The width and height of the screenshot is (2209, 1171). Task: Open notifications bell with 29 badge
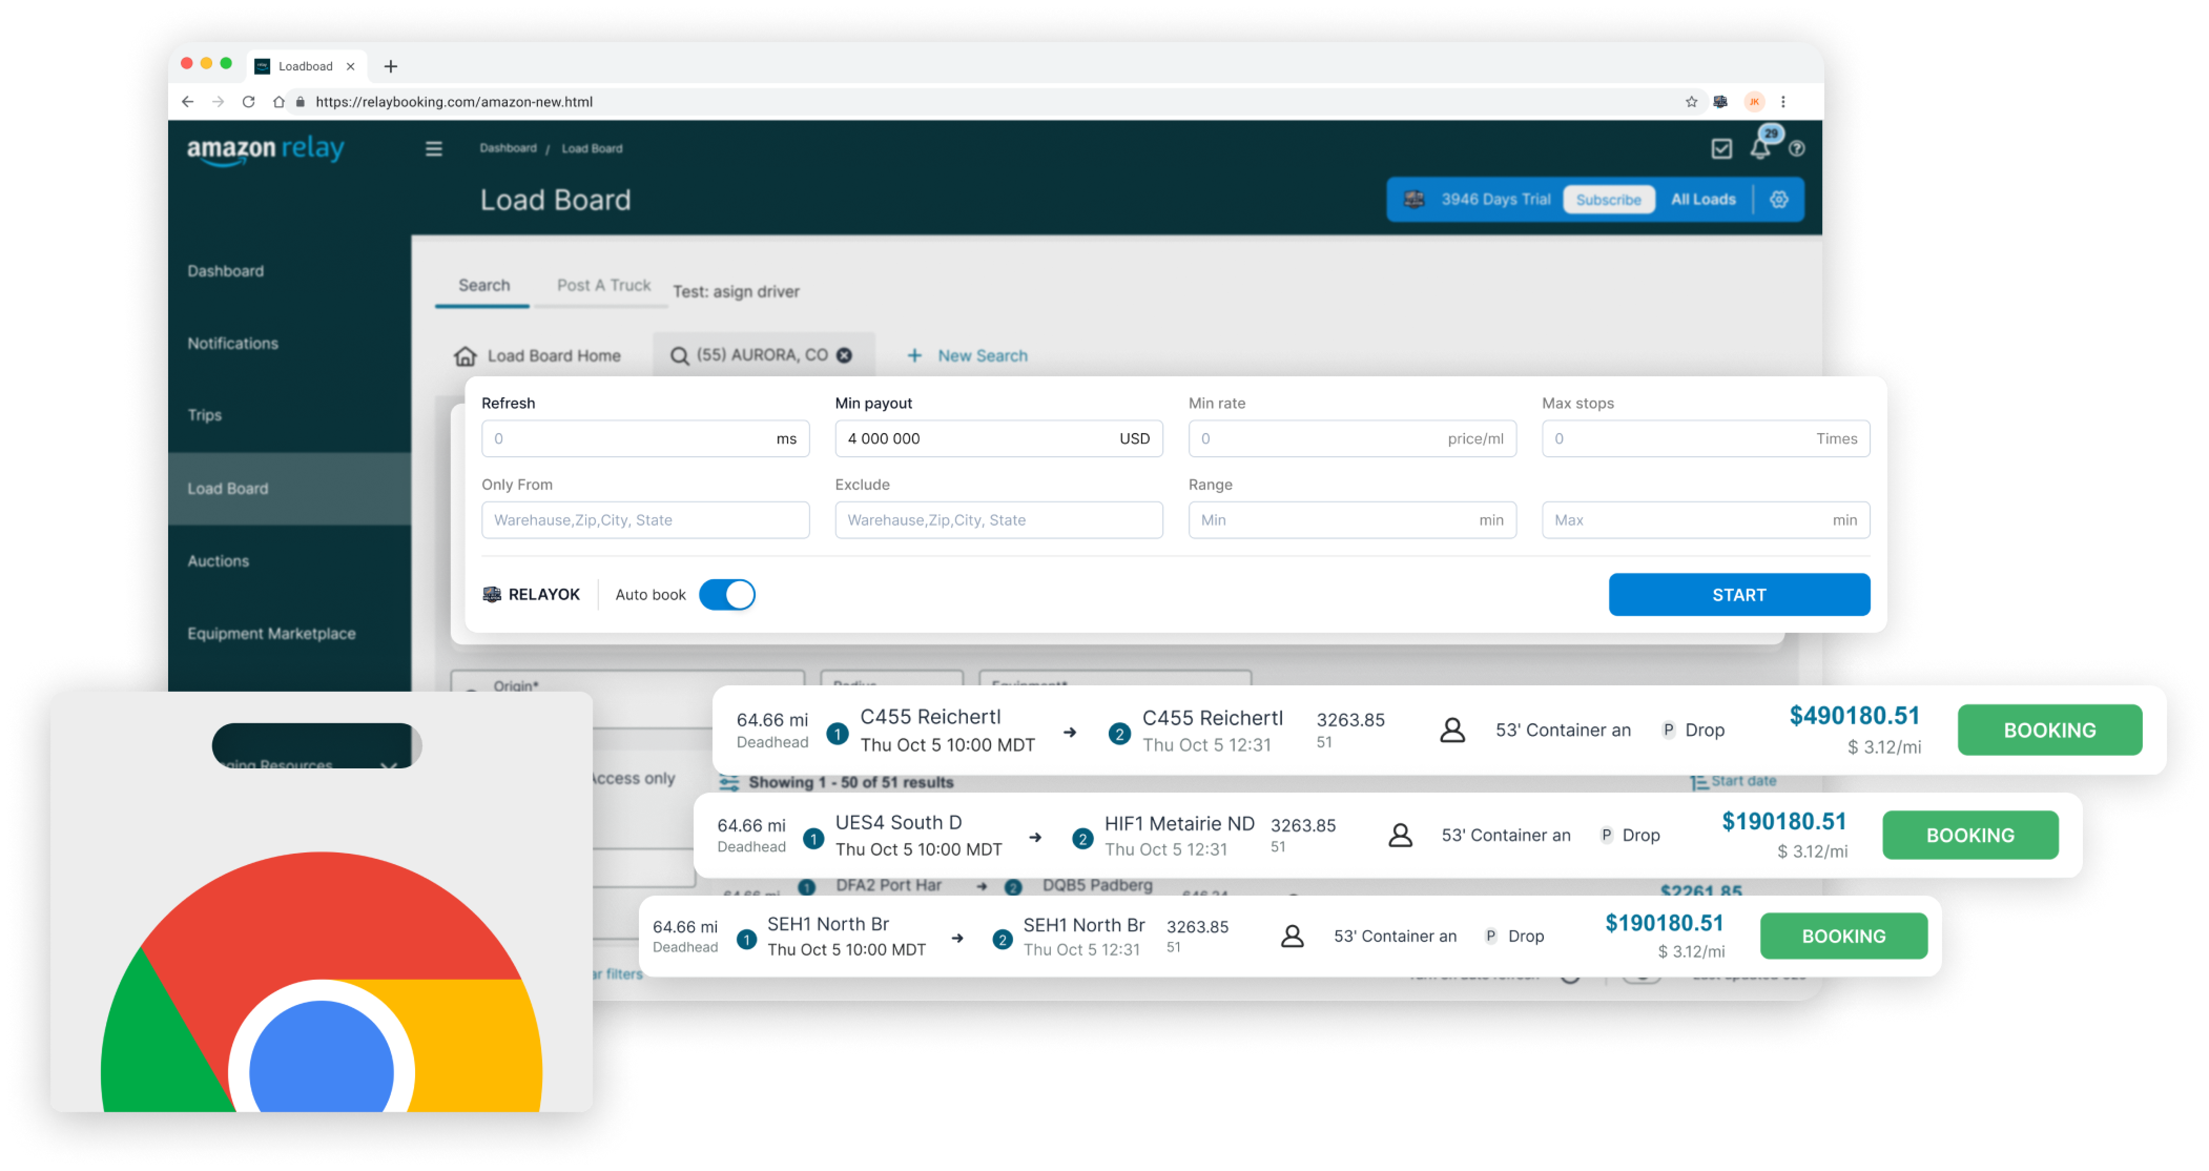(1760, 148)
